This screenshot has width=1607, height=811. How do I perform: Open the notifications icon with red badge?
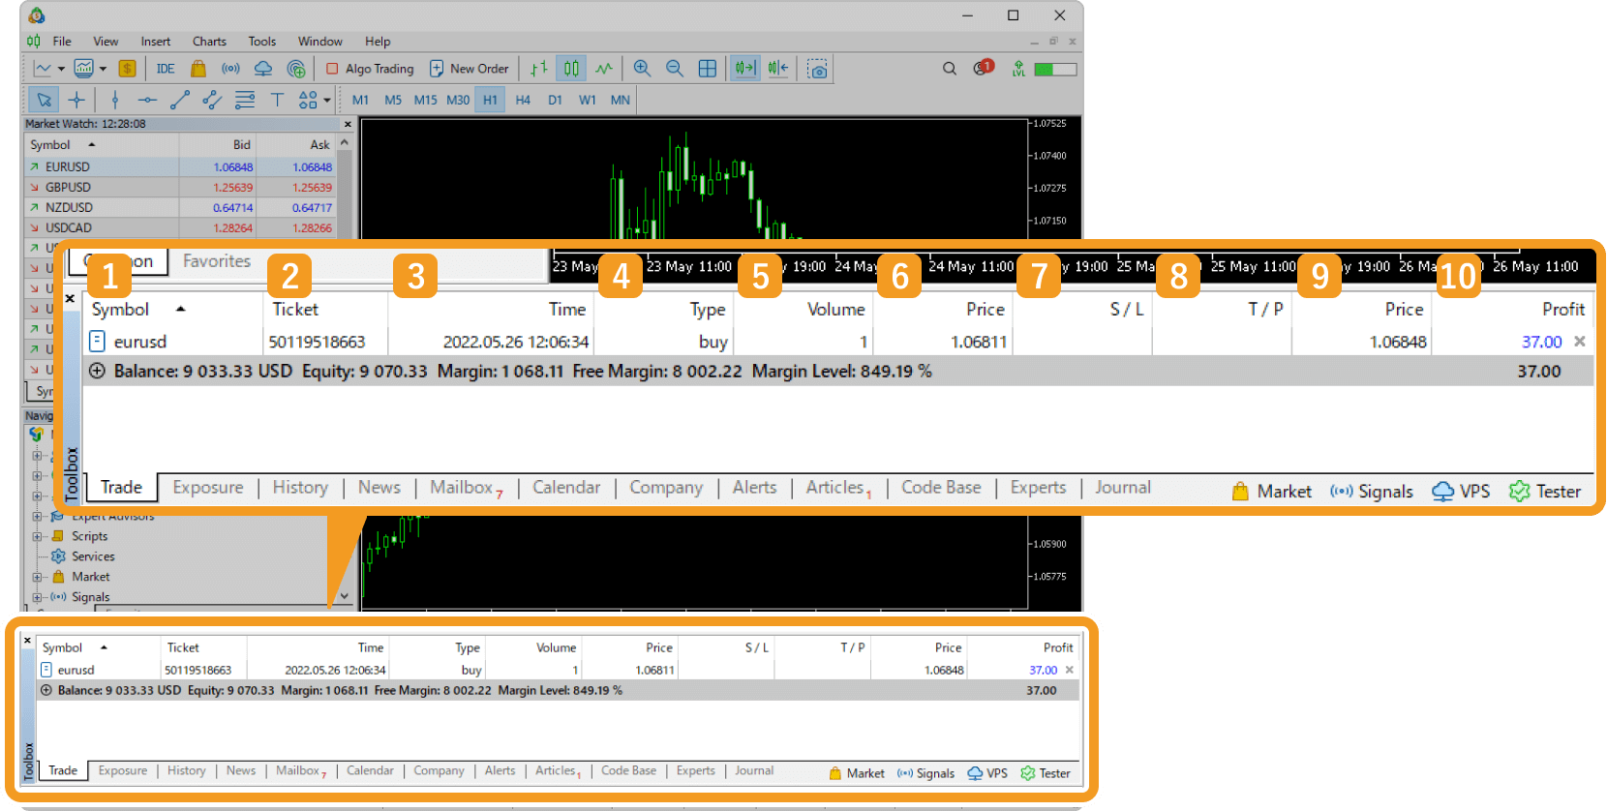(984, 68)
